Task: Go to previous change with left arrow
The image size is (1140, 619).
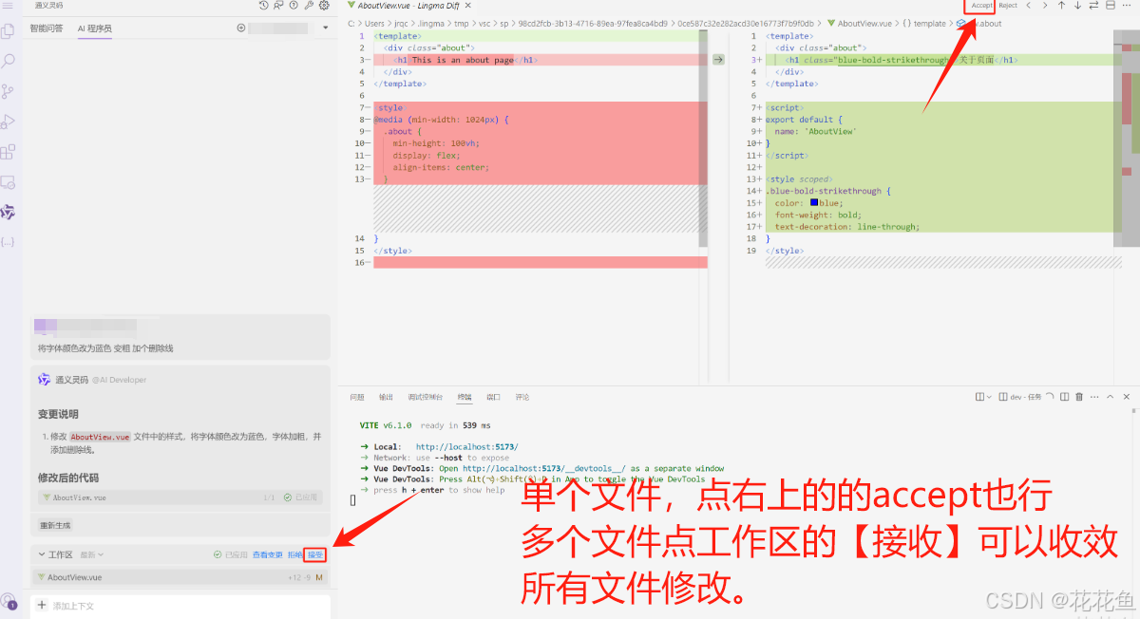Action: pos(1028,6)
